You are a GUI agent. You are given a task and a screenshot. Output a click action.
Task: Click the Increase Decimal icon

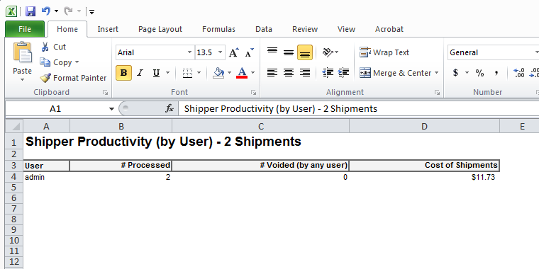[x=518, y=73]
